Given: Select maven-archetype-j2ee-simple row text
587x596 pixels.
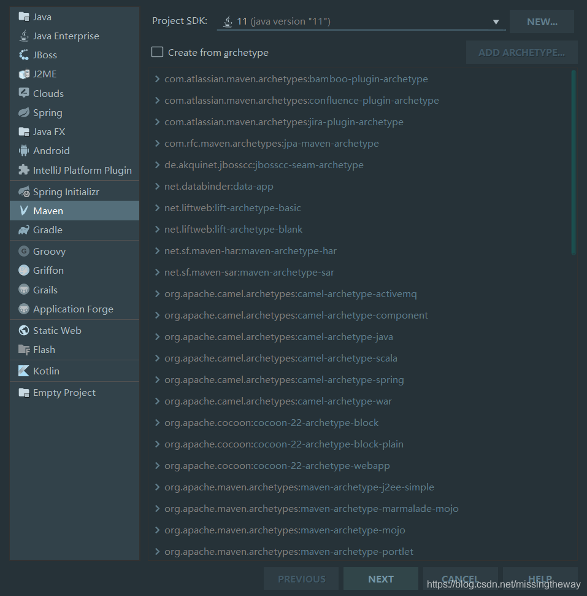Looking at the screenshot, I should coord(299,487).
